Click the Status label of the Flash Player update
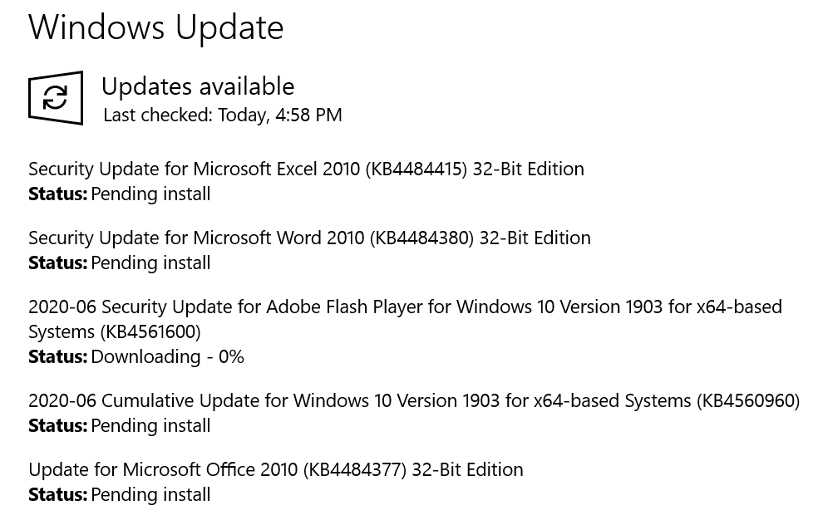 click(x=57, y=356)
